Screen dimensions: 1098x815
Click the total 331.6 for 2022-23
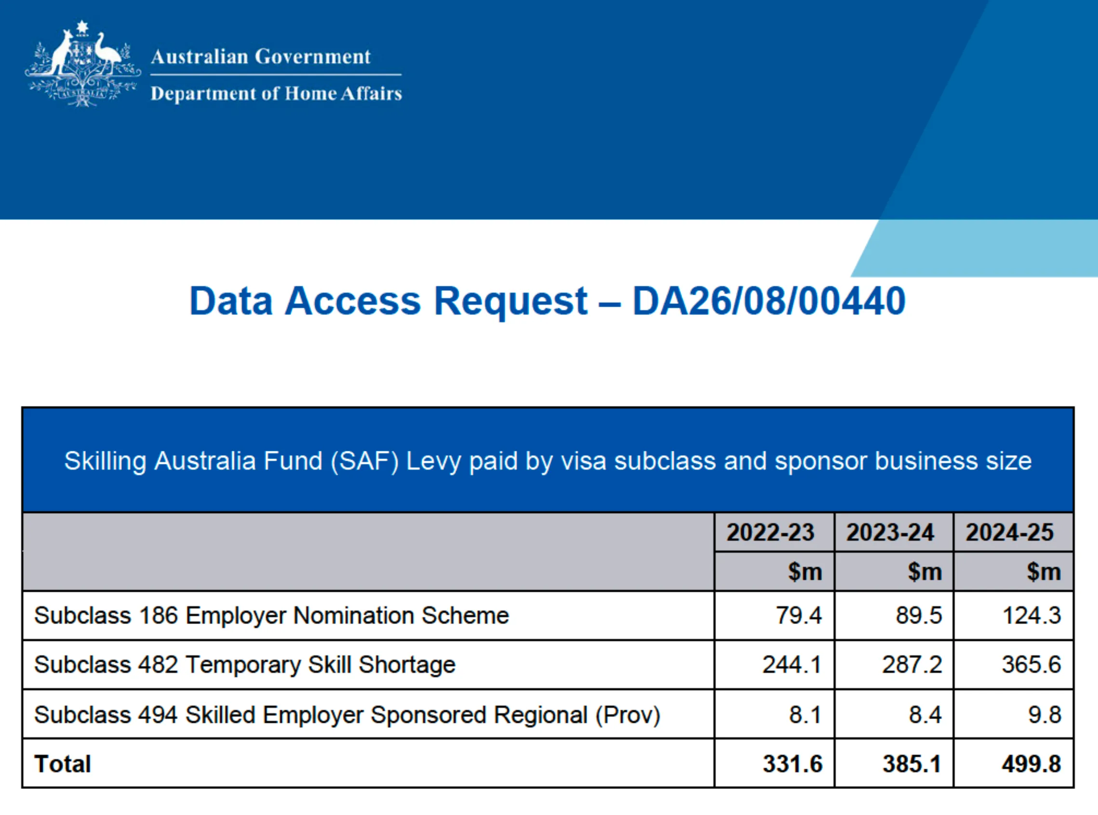(x=793, y=764)
